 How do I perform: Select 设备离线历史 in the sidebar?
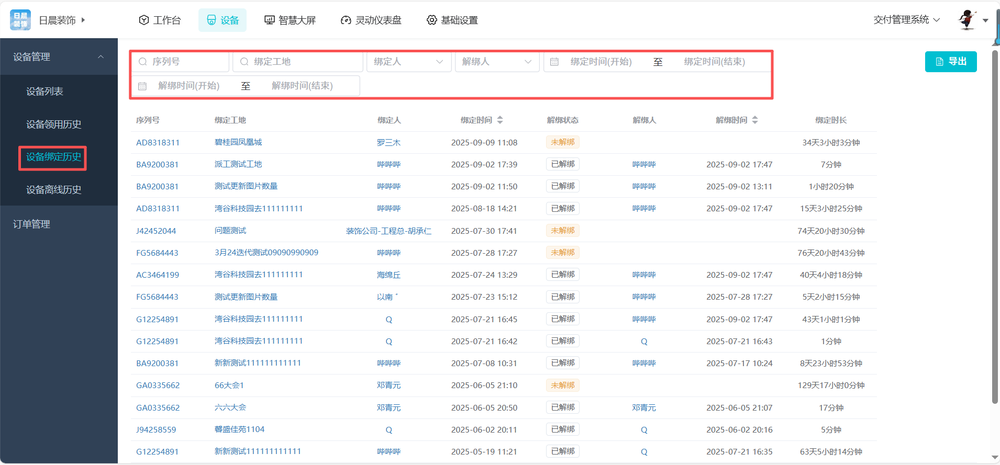(54, 190)
